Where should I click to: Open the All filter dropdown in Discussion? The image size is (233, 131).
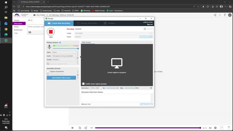(30, 20)
